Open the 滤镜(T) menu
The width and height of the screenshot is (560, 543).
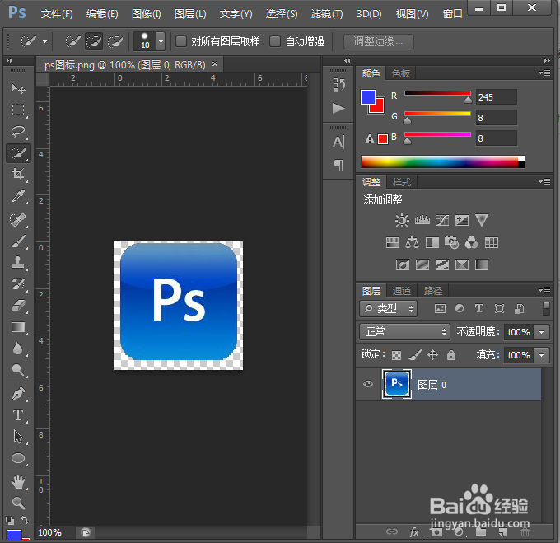(327, 14)
